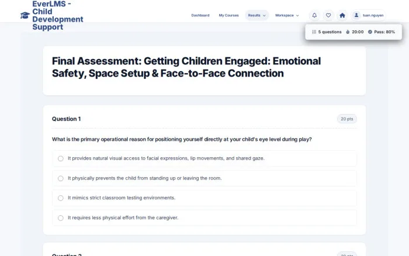Click the eye level question text
The width and height of the screenshot is (409, 256).
(182, 139)
